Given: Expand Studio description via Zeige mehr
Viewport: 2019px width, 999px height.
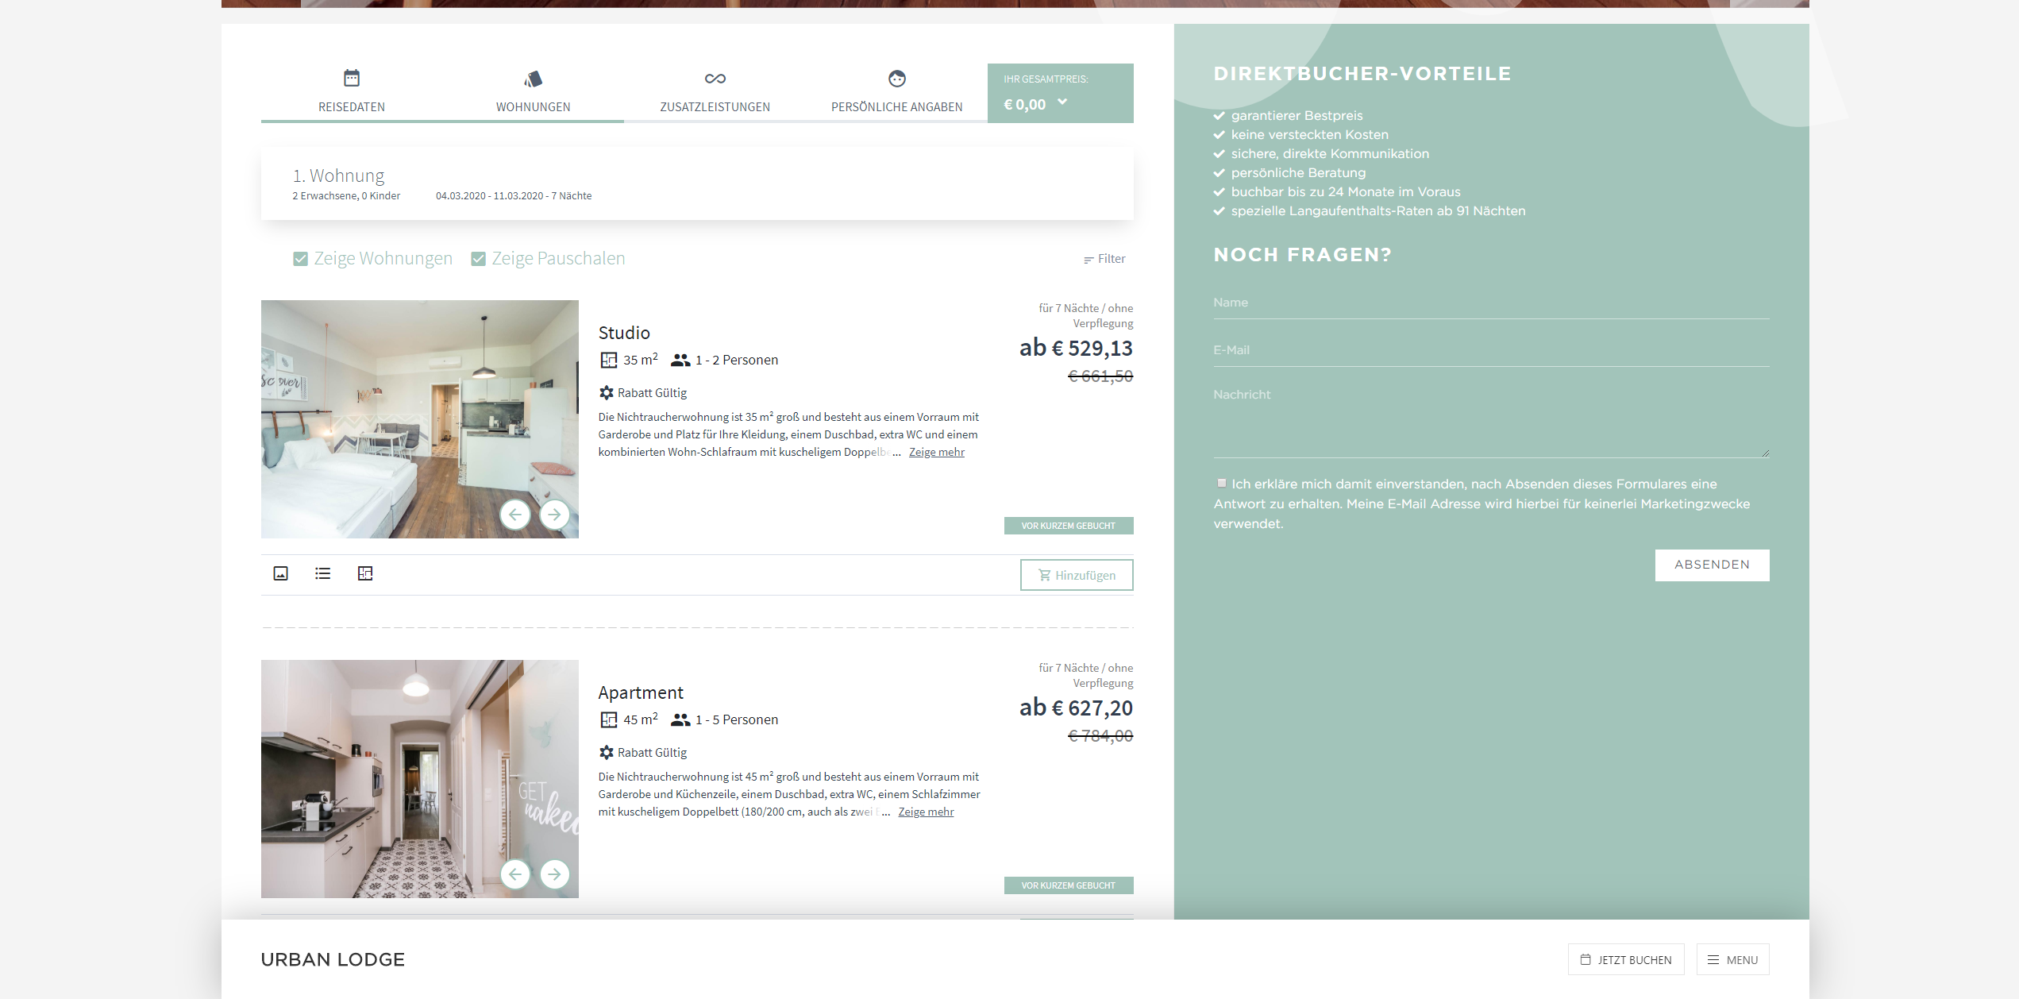Looking at the screenshot, I should [937, 452].
